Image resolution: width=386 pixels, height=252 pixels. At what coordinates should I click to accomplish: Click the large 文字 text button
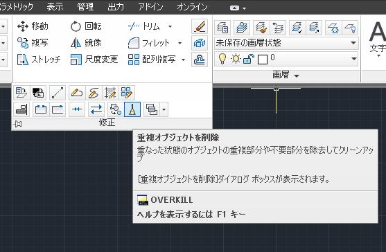pos(377,37)
